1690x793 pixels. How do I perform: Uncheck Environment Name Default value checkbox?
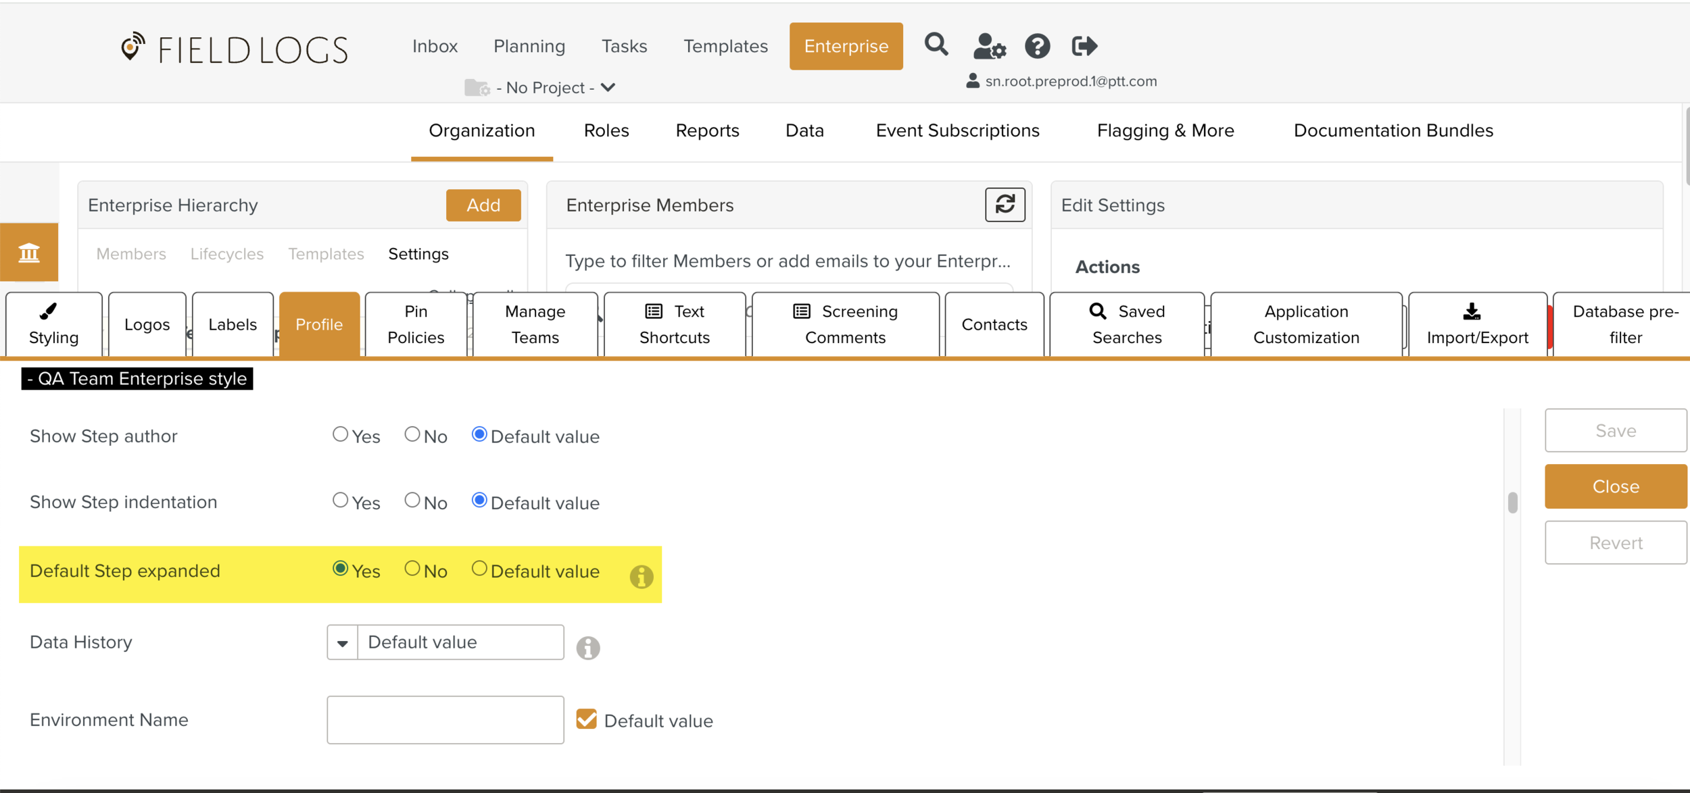[586, 719]
